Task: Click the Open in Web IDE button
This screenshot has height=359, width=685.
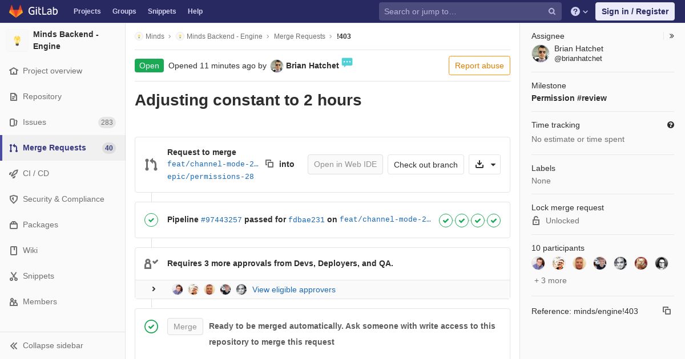Action: coord(345,165)
